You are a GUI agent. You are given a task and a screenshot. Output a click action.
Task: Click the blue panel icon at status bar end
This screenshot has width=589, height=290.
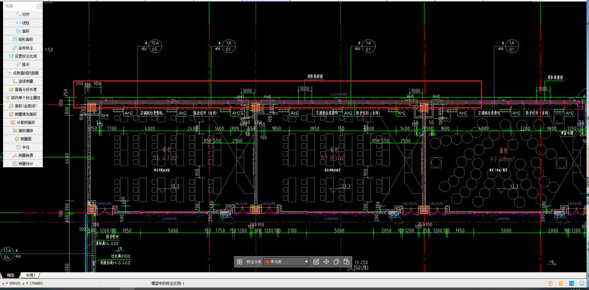click(582, 283)
